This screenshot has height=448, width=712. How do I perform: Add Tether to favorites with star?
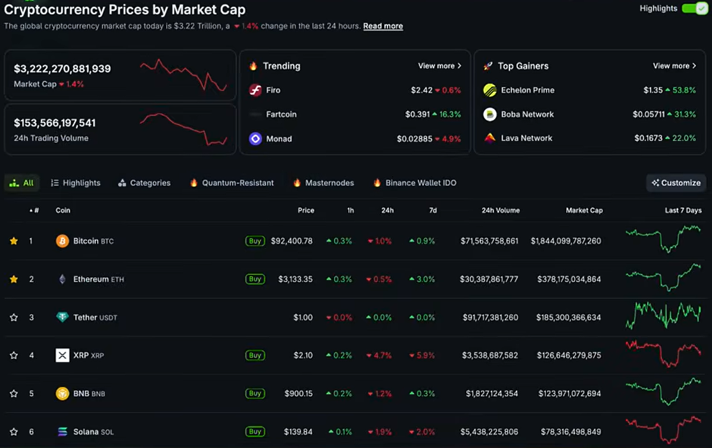tap(14, 317)
